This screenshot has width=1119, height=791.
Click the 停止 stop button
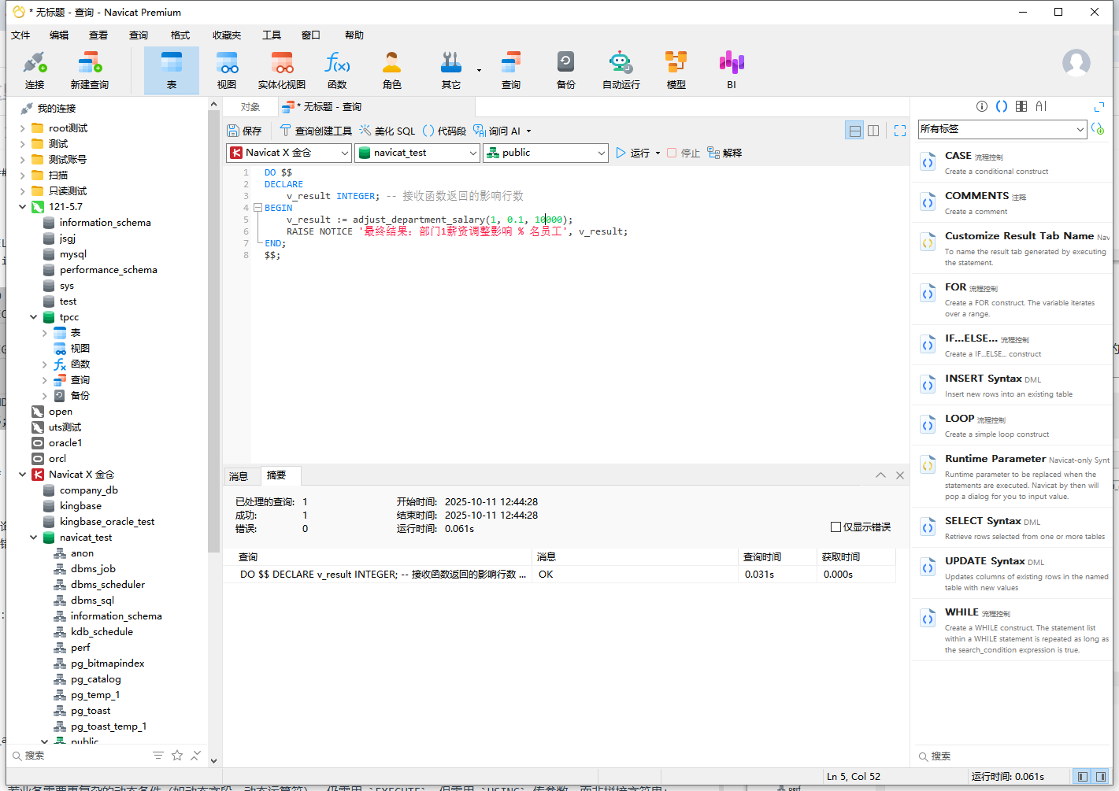coord(684,153)
